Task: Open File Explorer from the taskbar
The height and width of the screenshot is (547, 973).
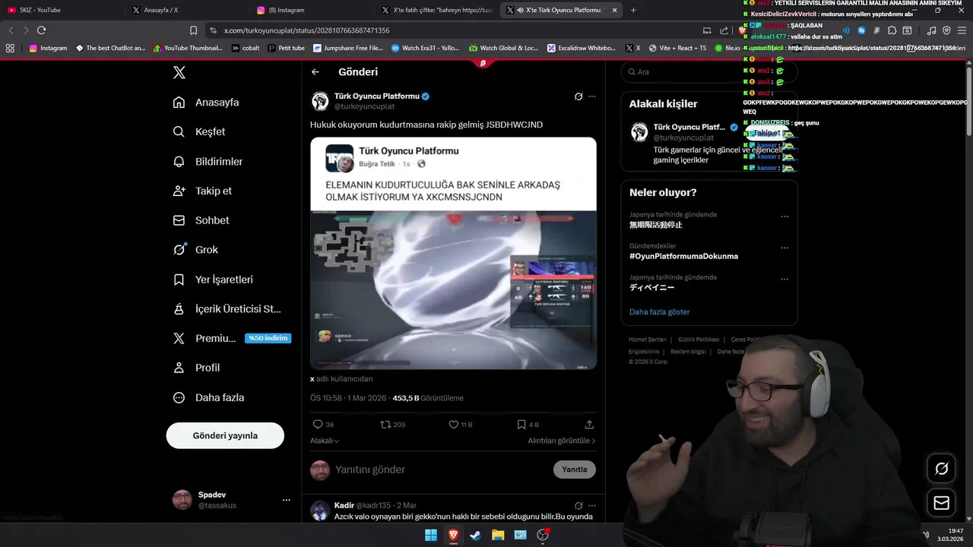Action: pos(498,535)
